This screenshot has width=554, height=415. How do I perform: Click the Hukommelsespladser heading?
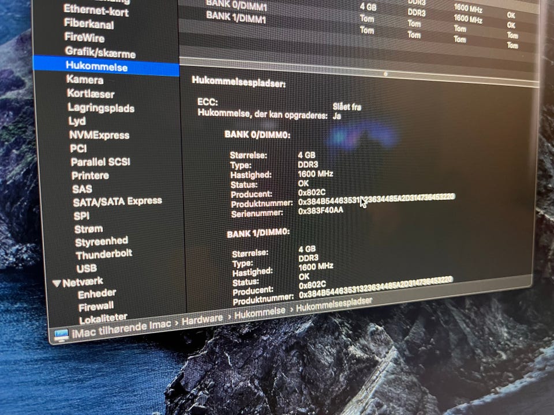(x=239, y=81)
